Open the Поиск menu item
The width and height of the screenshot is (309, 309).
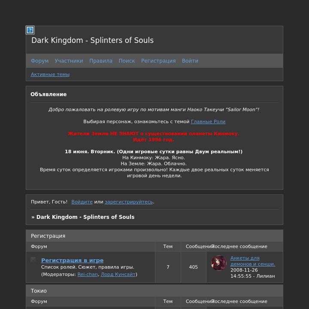tap(127, 61)
